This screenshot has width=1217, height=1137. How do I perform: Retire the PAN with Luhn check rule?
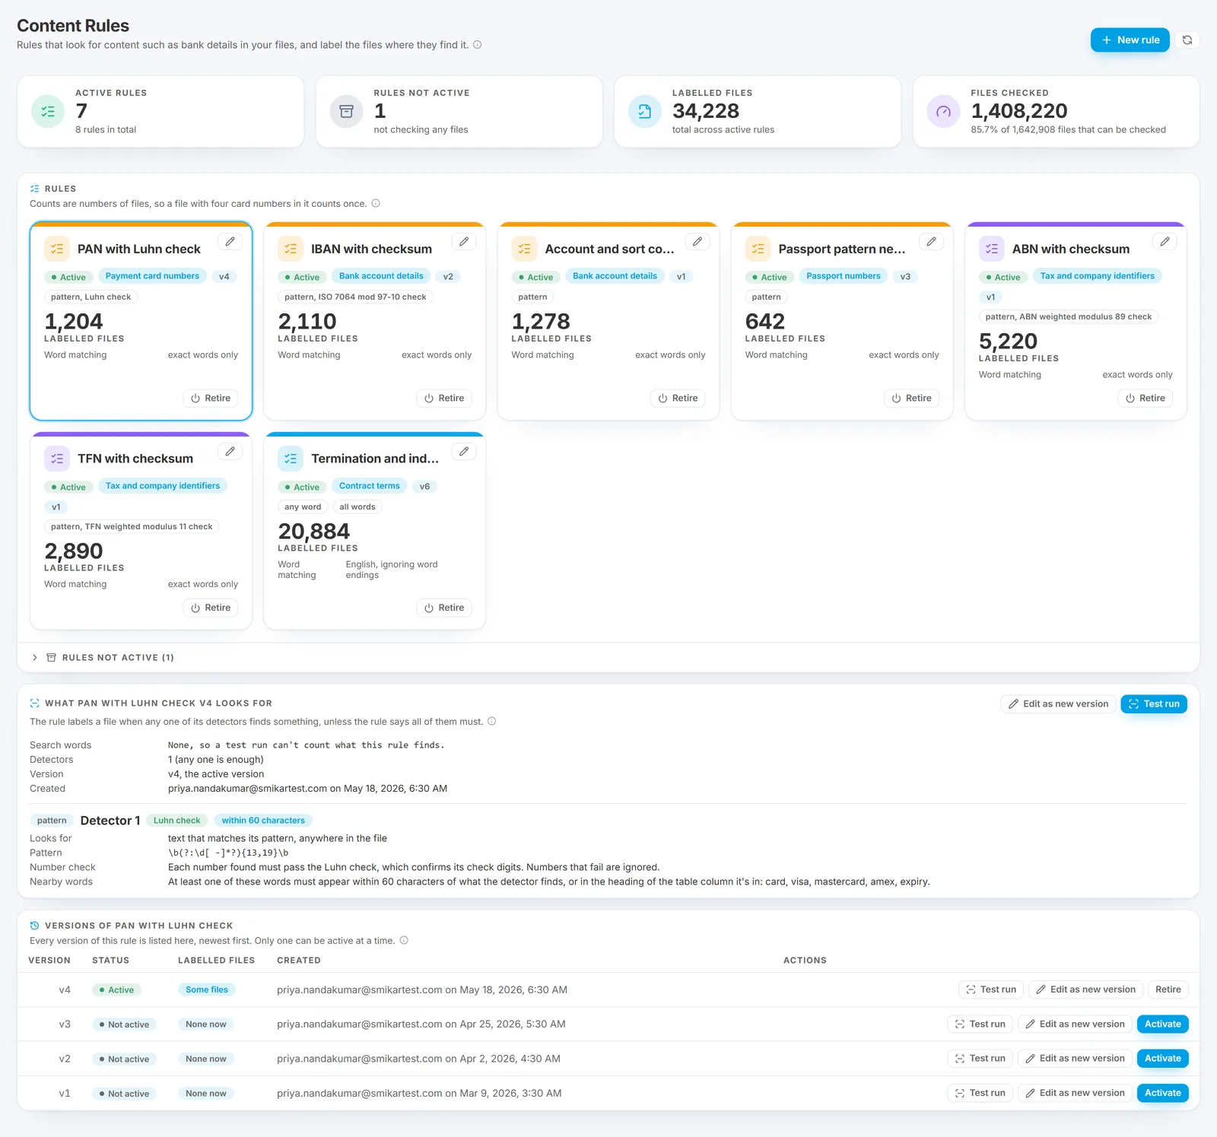point(211,399)
